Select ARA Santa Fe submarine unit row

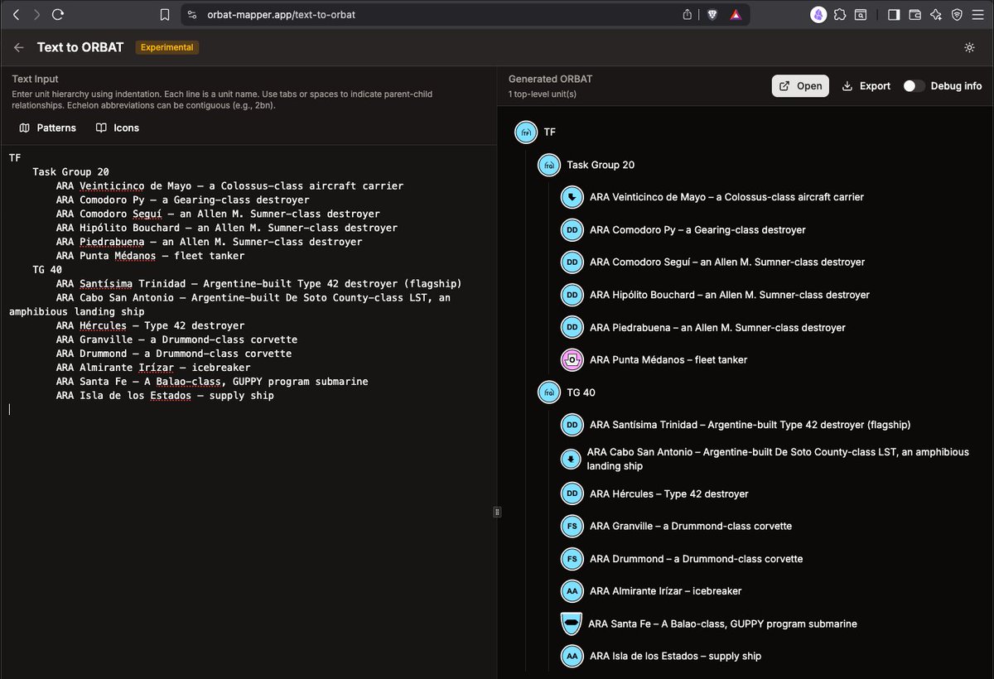point(723,624)
